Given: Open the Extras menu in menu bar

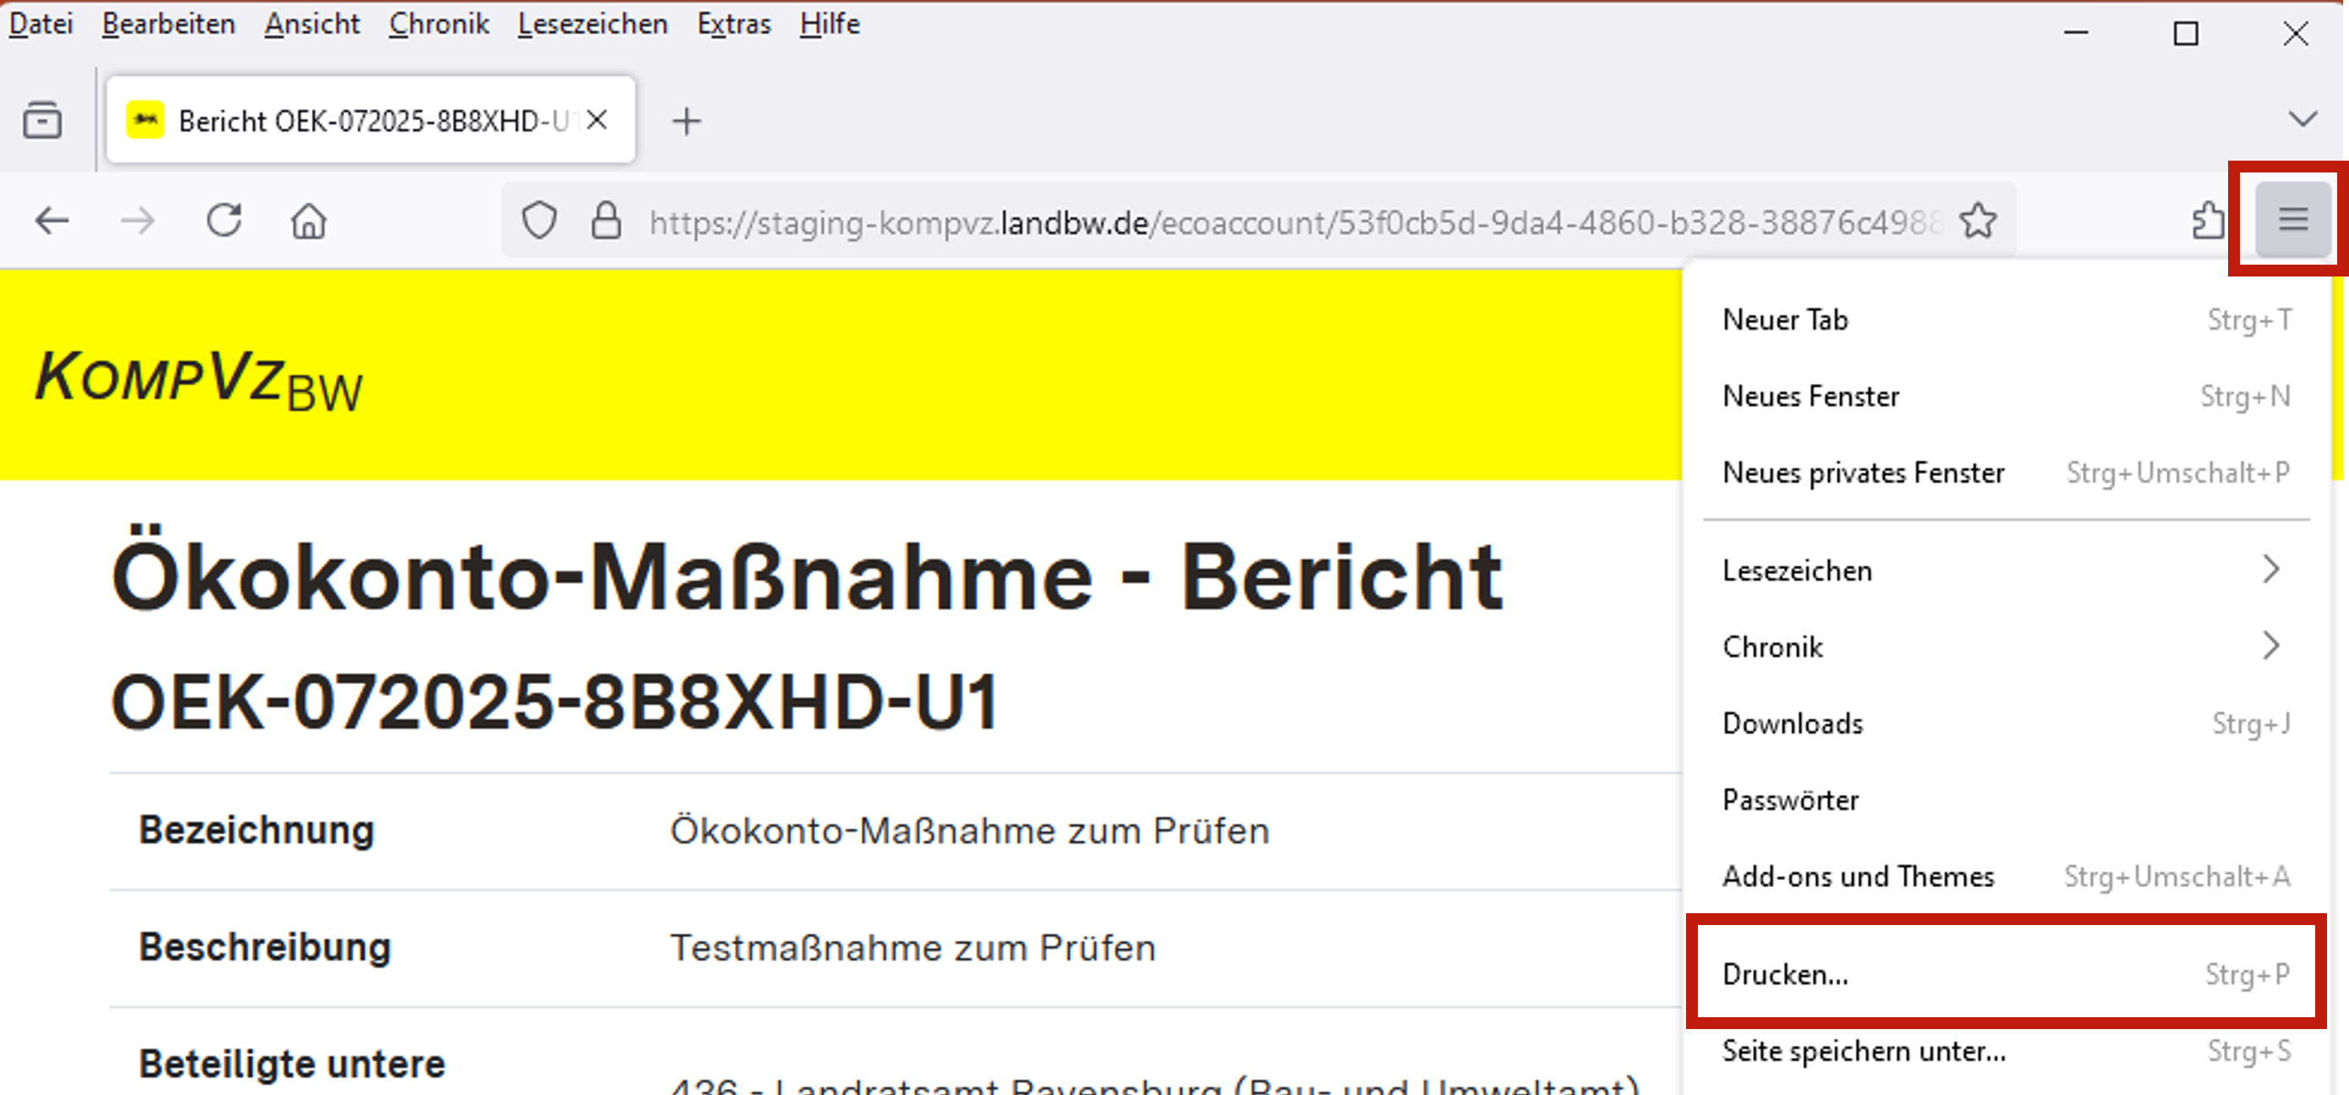Looking at the screenshot, I should 733,24.
